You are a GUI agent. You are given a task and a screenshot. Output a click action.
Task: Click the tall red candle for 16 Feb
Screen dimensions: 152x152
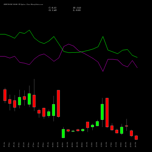(x=107, y=112)
